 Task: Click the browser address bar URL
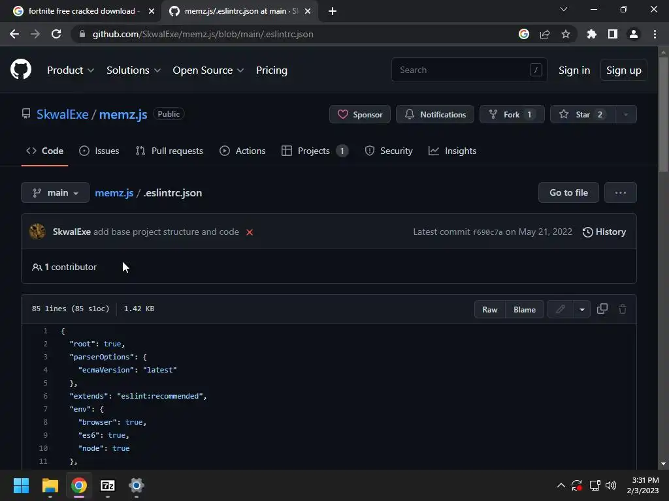203,34
